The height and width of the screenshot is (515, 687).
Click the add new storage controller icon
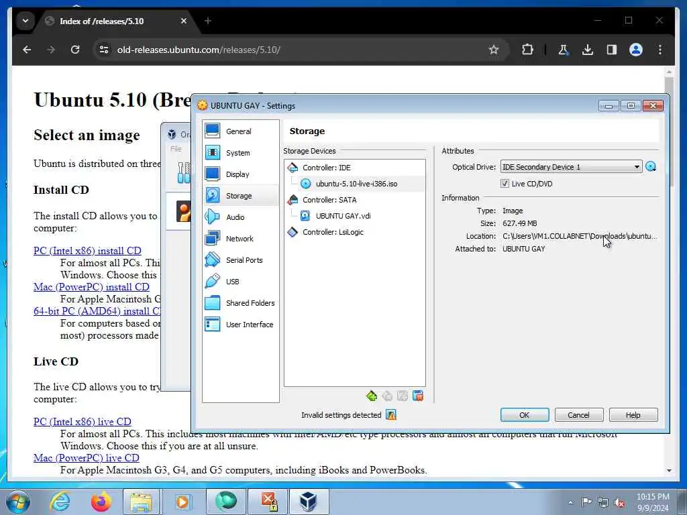pos(372,396)
